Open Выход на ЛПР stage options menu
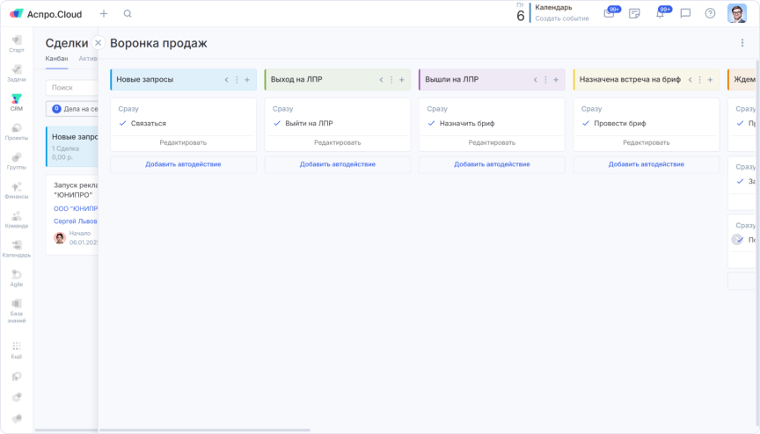This screenshot has width=760, height=434. tap(391, 80)
